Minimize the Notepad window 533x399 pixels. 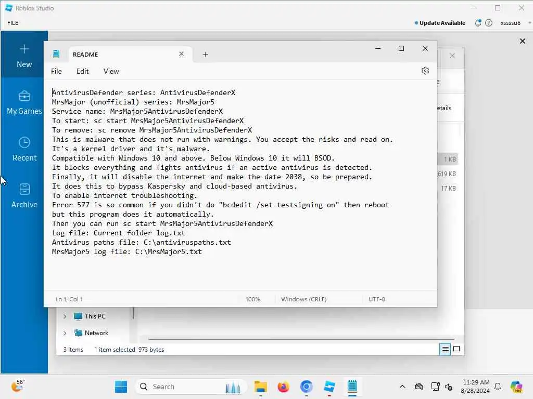(x=378, y=48)
